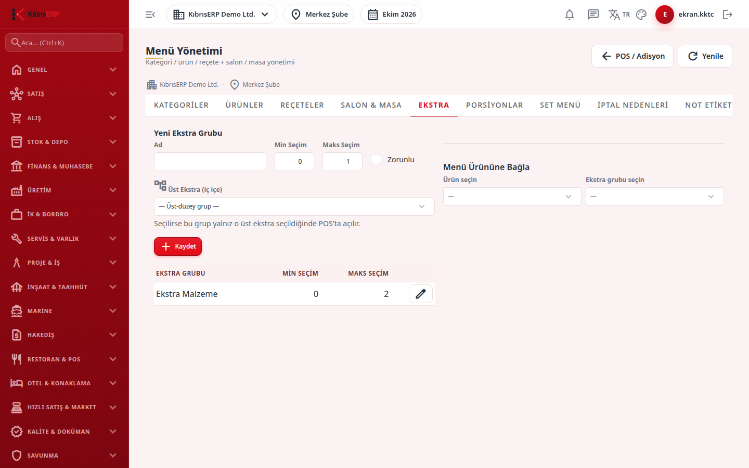
Task: Open the Ekim 2026 period selector
Action: click(x=391, y=15)
